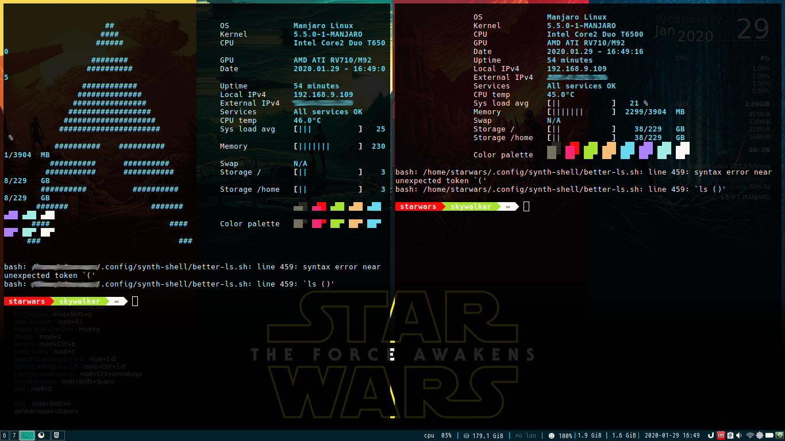Screen dimensions: 785x441
Task: Click 'All services OK' in left terminal
Action: (x=328, y=112)
